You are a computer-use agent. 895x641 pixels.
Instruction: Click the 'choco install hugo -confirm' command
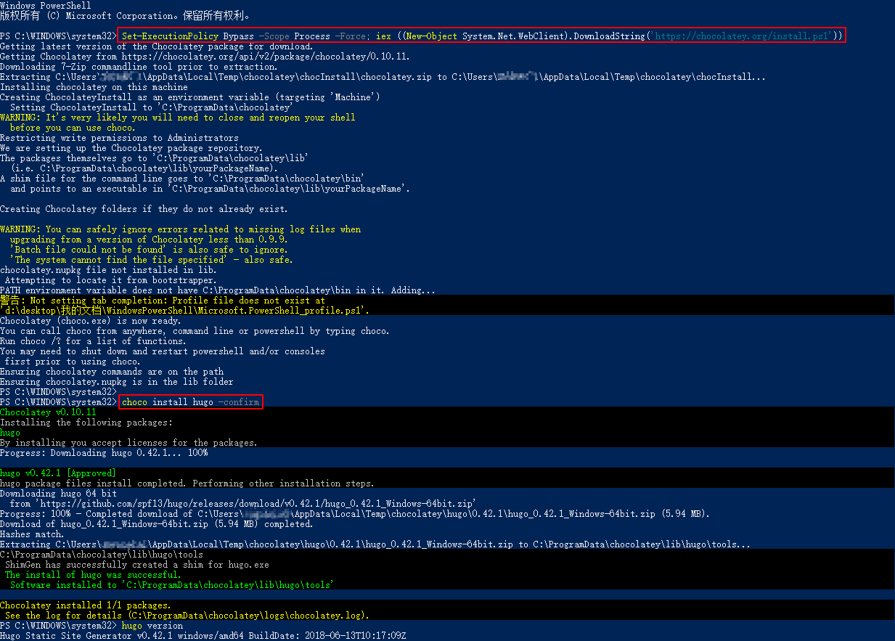pyautogui.click(x=191, y=401)
